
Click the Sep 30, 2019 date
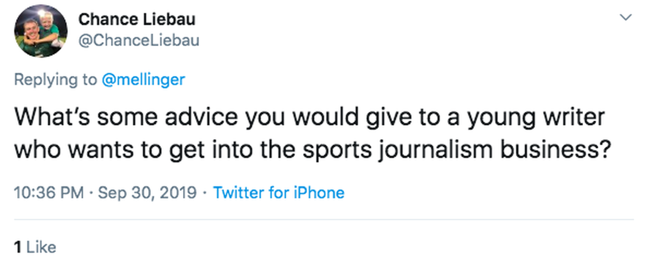[x=147, y=193]
